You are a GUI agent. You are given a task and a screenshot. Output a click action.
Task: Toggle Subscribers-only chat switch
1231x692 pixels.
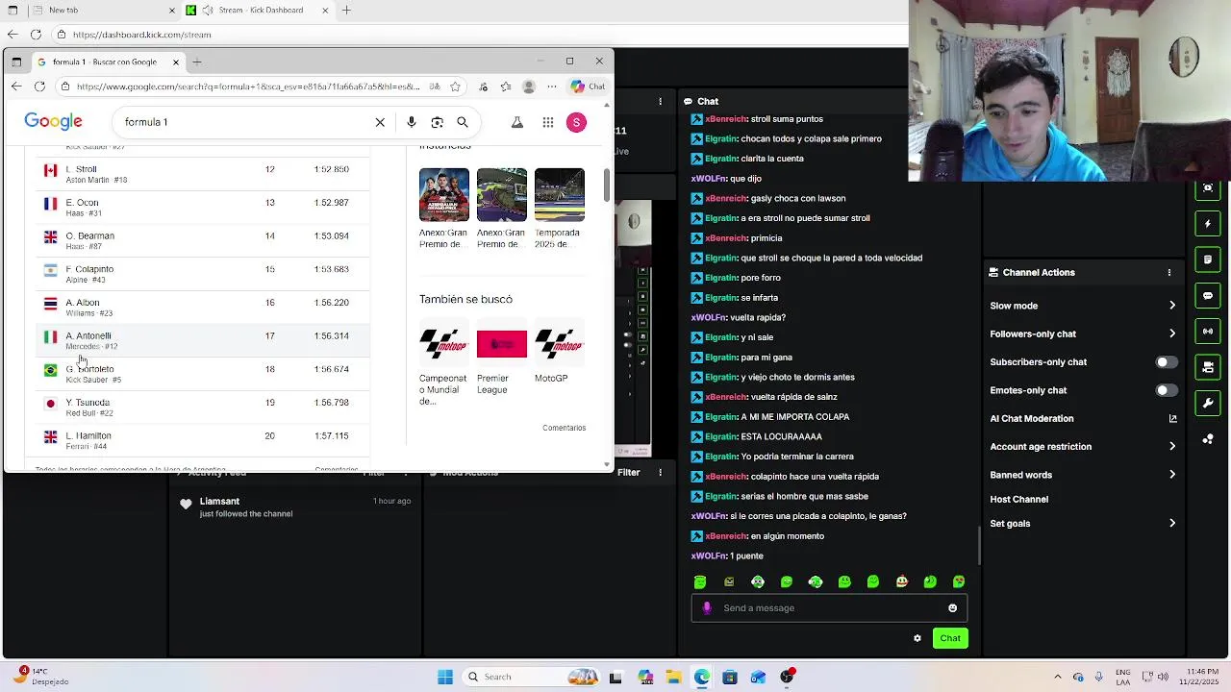pyautogui.click(x=1166, y=362)
